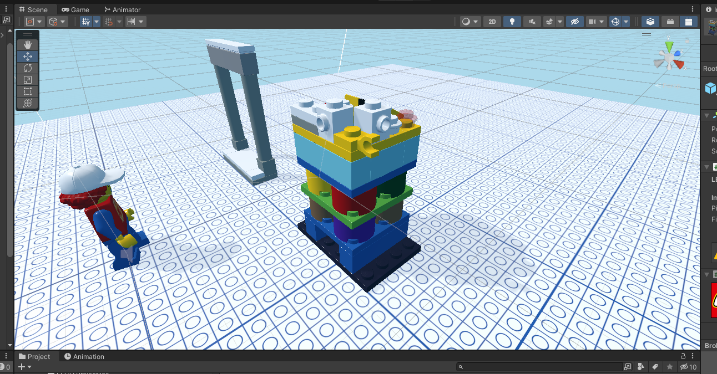Select the Hand view tool
The height and width of the screenshot is (374, 717).
pos(27,45)
